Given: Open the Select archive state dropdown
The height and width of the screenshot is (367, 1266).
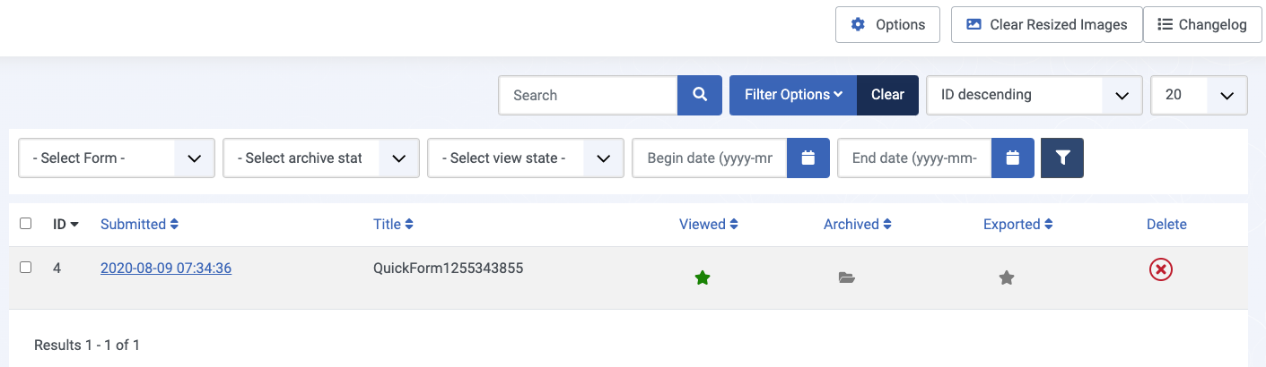Looking at the screenshot, I should 321,158.
